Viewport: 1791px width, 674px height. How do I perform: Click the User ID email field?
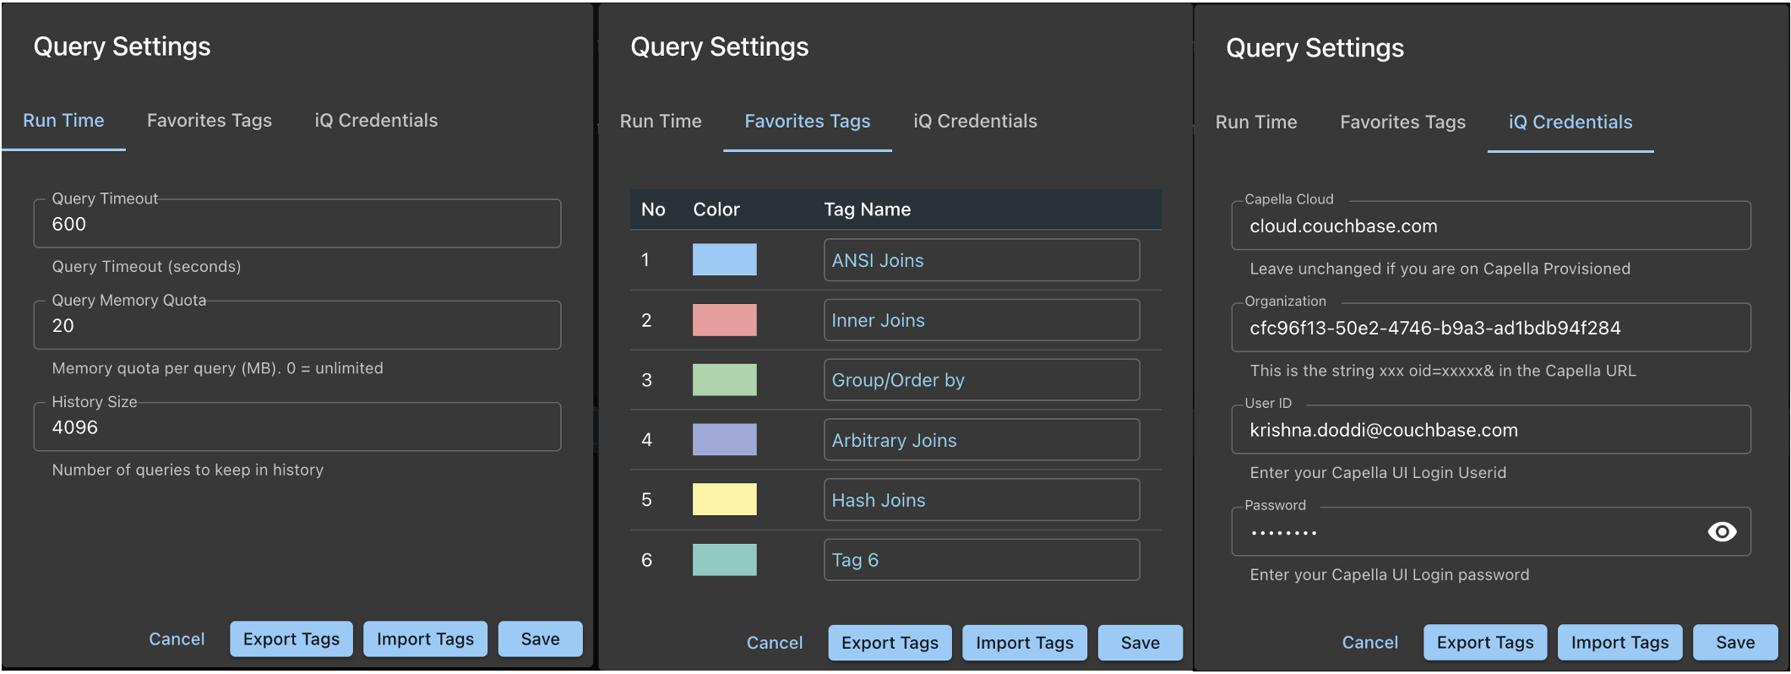(x=1491, y=430)
